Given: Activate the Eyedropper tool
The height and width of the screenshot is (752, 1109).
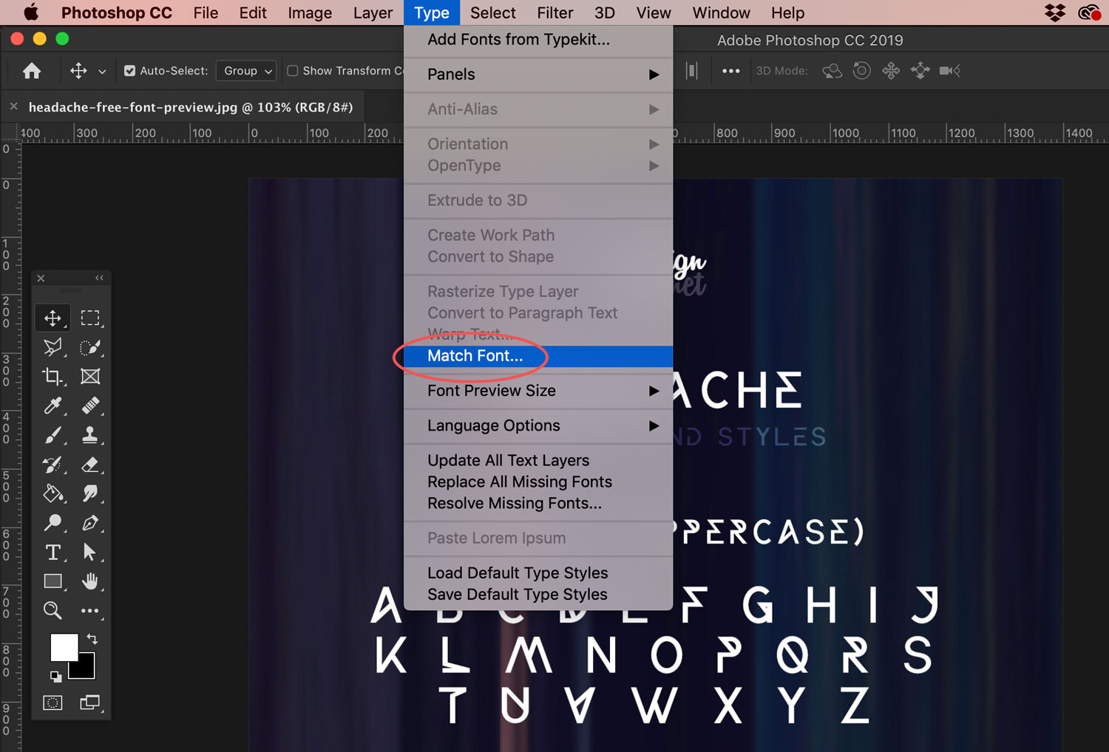Looking at the screenshot, I should [52, 406].
